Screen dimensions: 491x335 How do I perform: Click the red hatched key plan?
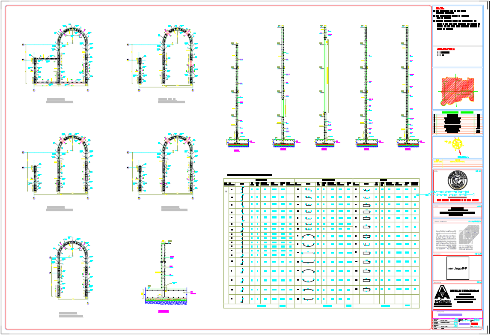pos(457,91)
